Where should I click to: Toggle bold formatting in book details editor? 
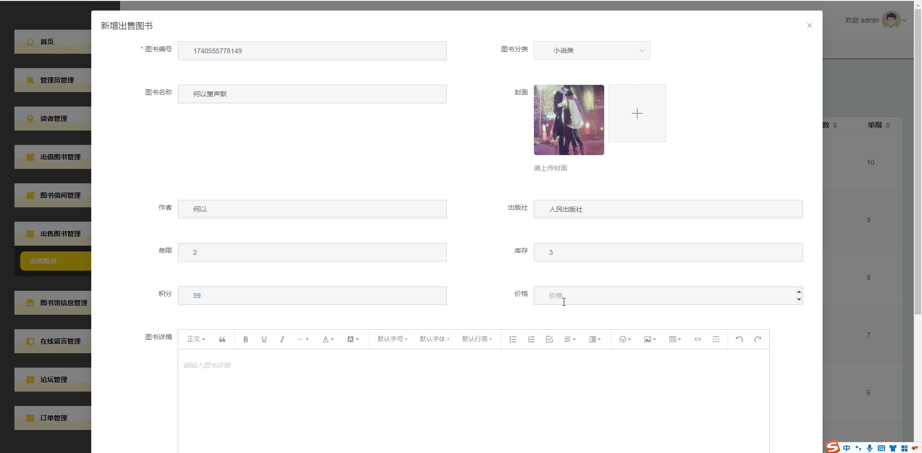245,339
